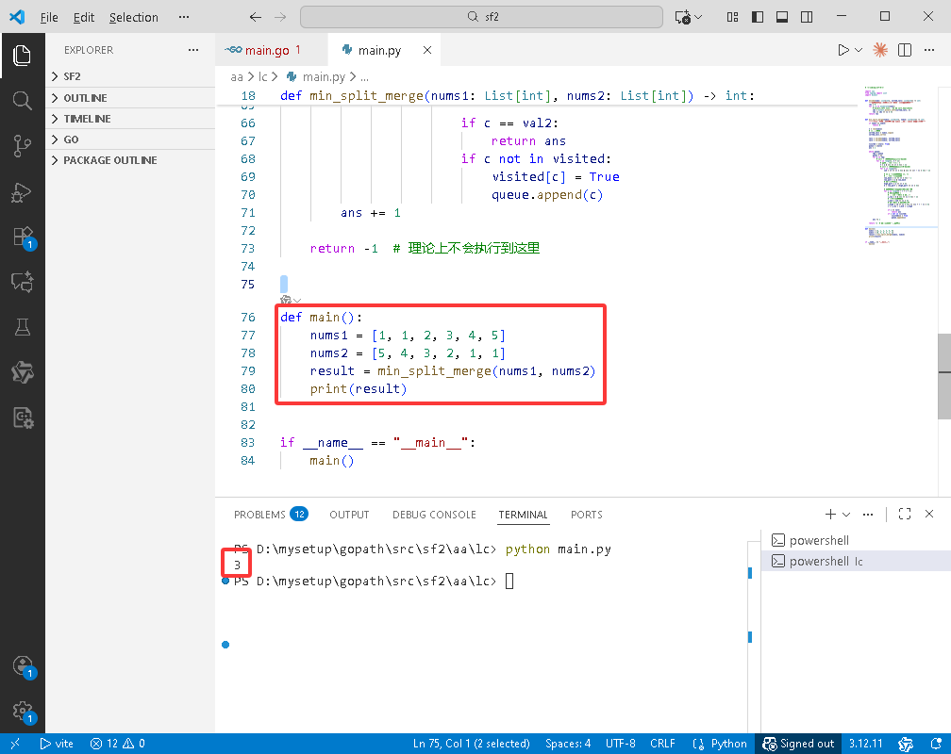Expand the SF2 folder section
Image resolution: width=951 pixels, height=754 pixels.
click(130, 76)
